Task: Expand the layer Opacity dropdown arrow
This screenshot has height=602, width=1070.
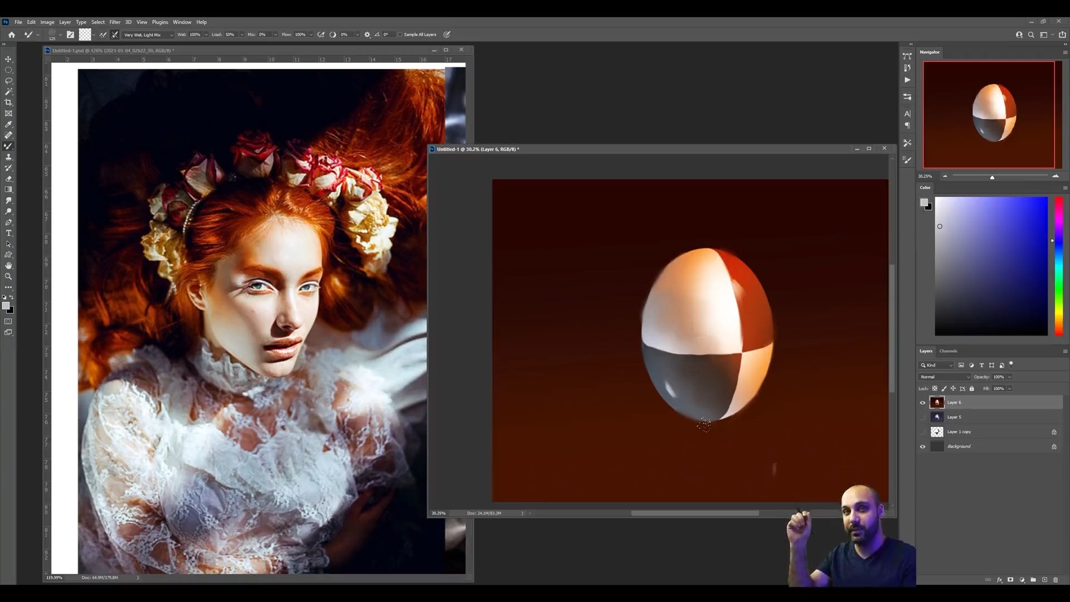Action: [x=1009, y=377]
